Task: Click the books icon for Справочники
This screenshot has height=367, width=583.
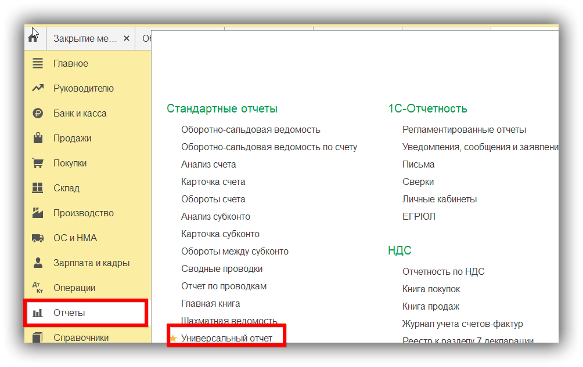Action: [x=38, y=337]
